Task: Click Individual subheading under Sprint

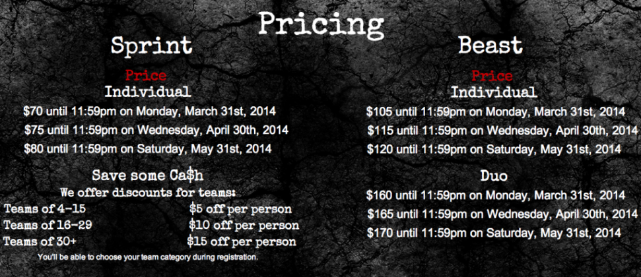Action: [x=148, y=91]
